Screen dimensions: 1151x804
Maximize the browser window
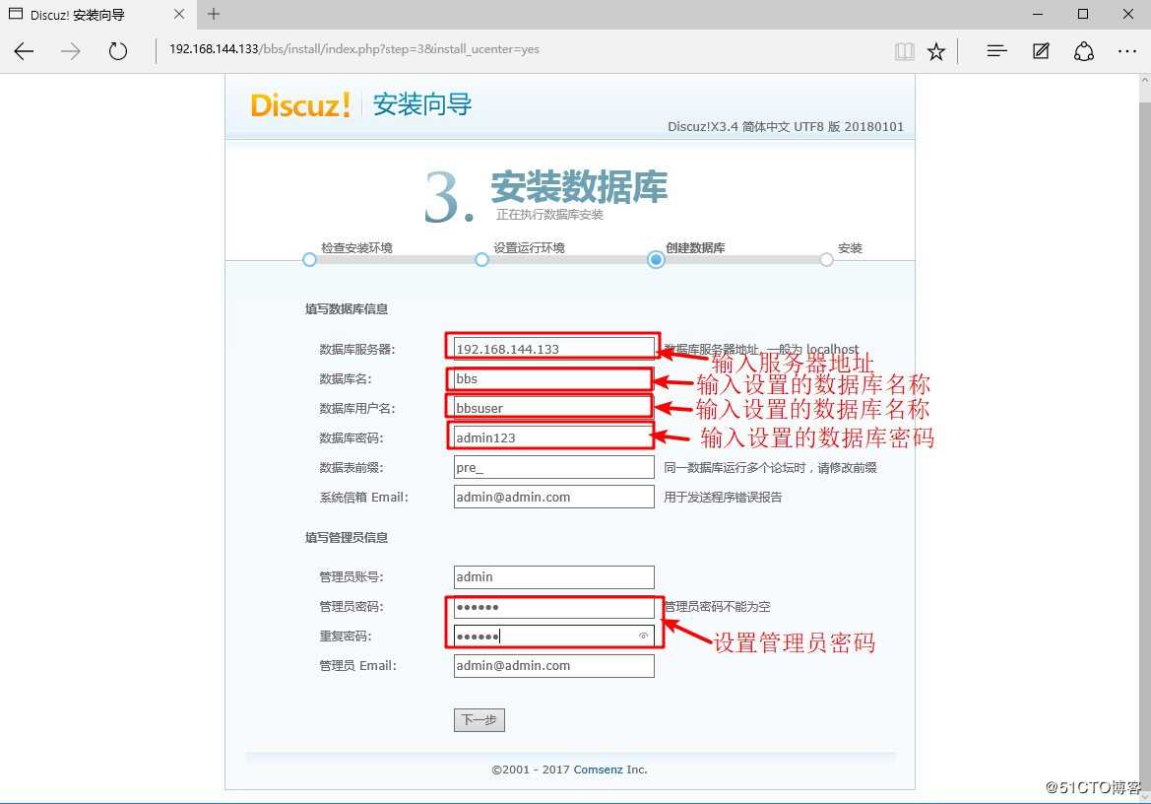[x=1083, y=14]
